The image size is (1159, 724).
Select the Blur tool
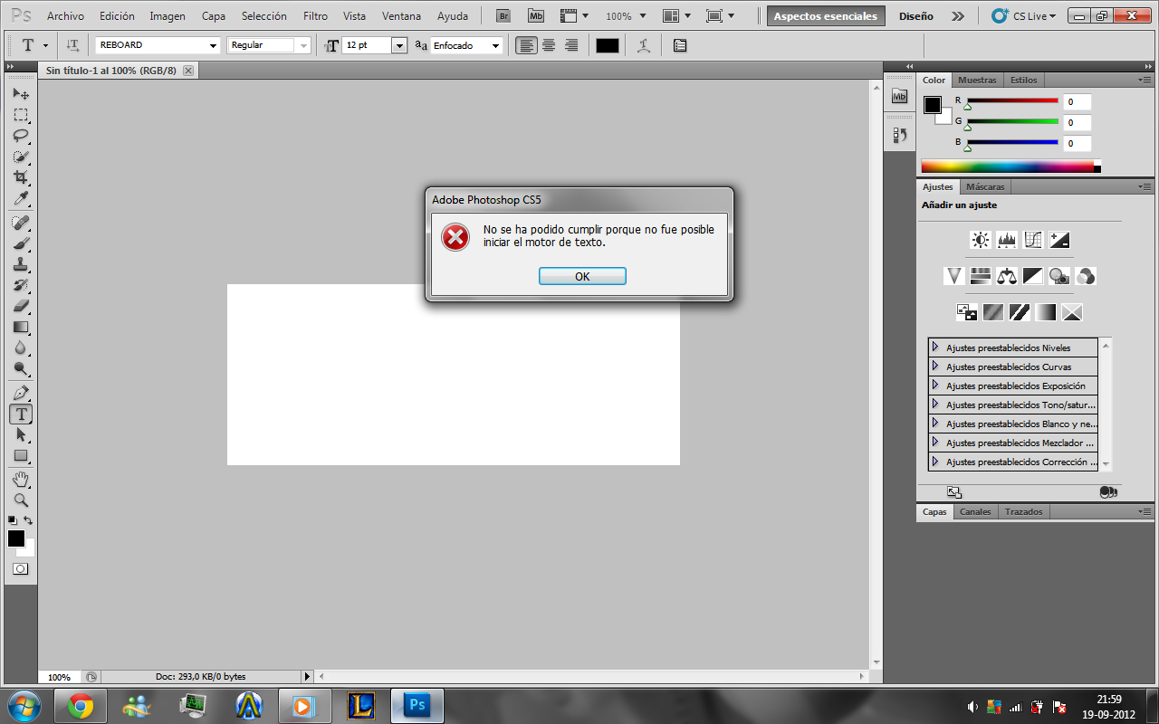pos(20,348)
